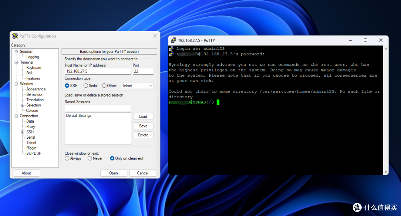Click the Port input field
This screenshot has height=216, width=401.
143,71
